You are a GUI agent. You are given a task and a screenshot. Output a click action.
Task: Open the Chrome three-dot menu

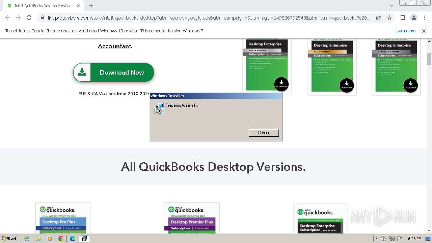[424, 18]
